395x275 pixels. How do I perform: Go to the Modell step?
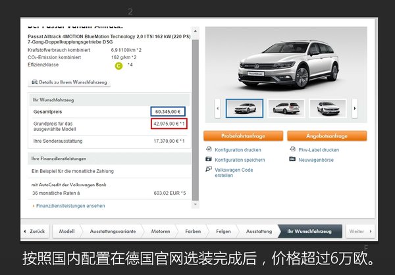click(x=66, y=231)
